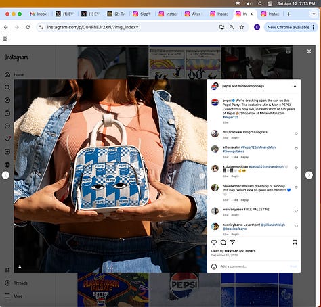Open the Chrome profile avatar
The width and height of the screenshot is (321, 307).
257,27
